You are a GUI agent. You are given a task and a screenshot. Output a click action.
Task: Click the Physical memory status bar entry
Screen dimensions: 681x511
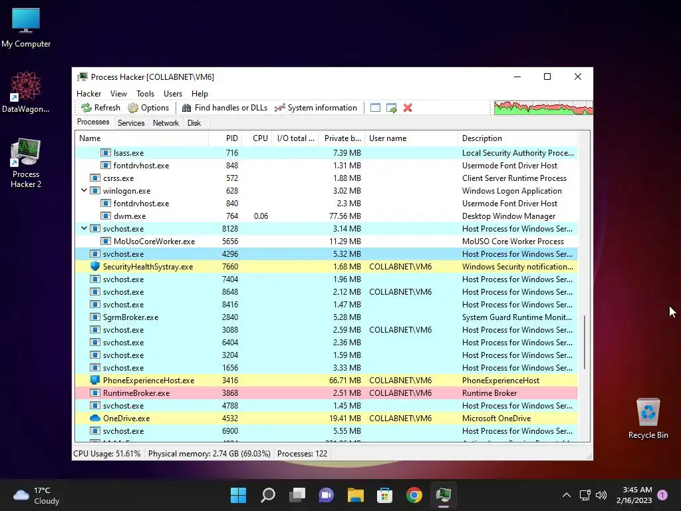tap(209, 454)
